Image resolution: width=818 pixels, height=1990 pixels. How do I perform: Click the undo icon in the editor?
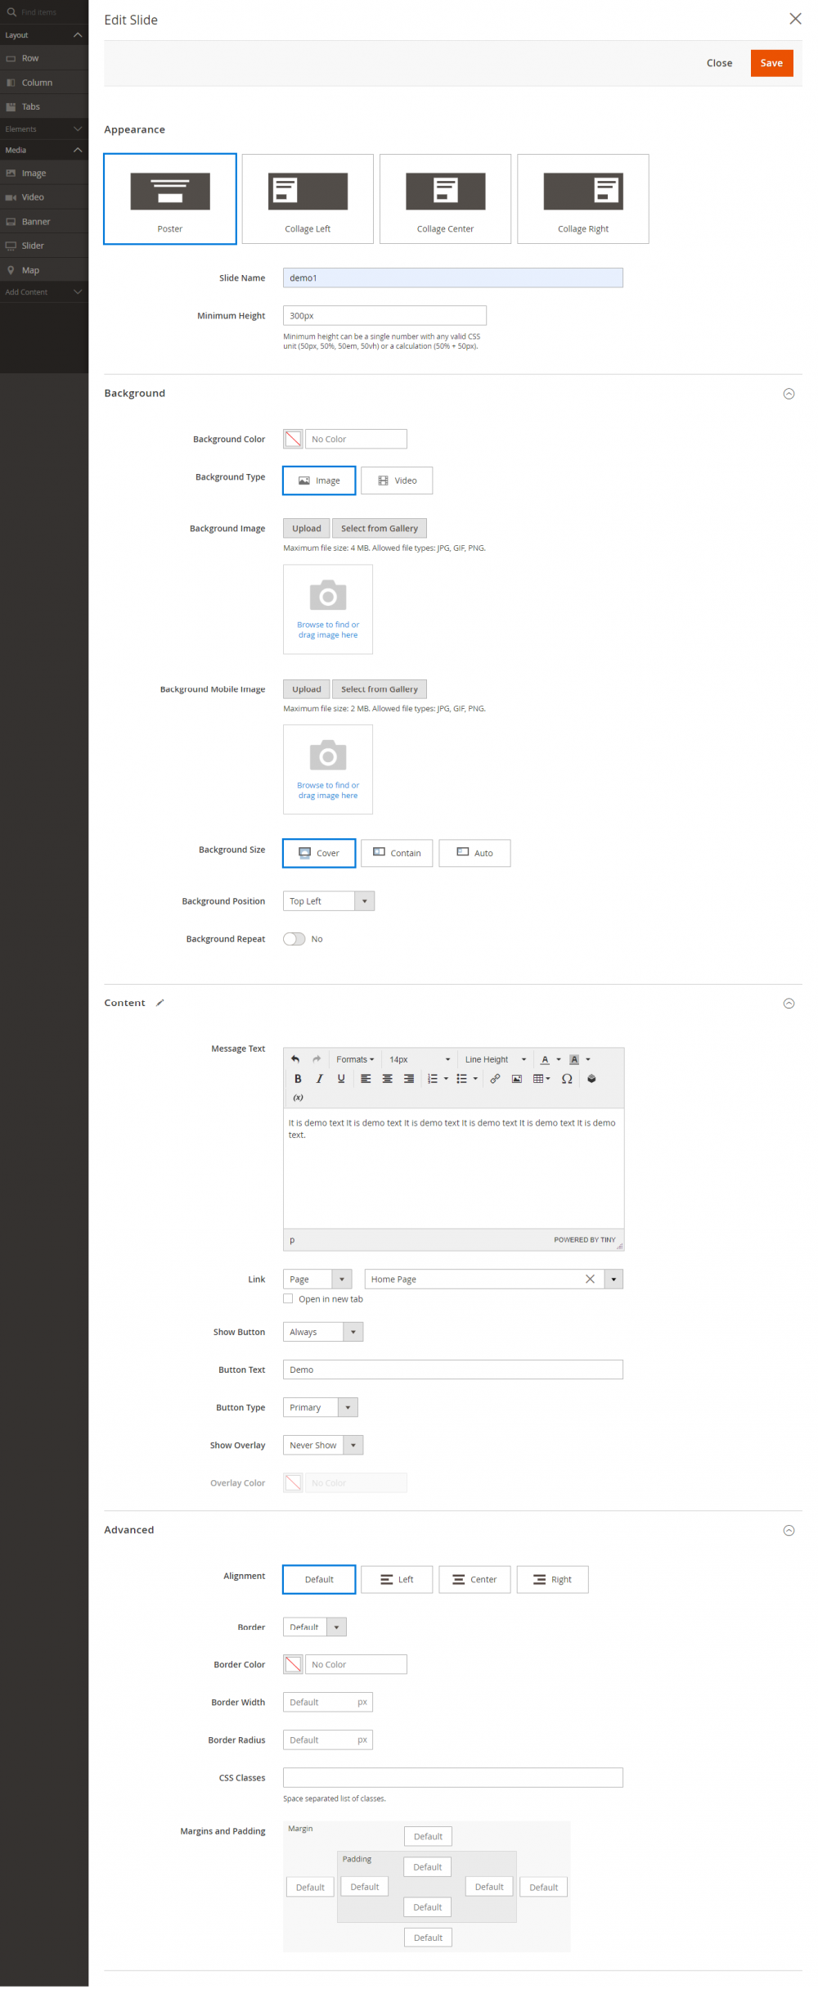tap(295, 1058)
